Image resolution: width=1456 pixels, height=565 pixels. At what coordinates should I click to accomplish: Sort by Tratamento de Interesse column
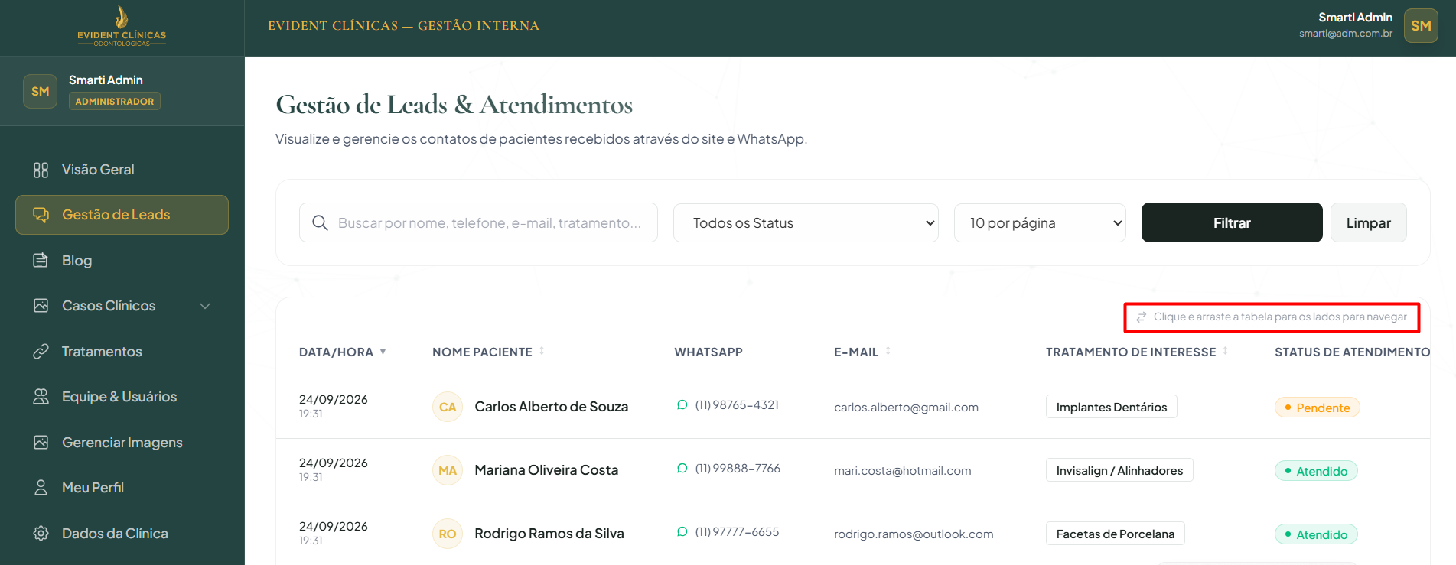point(1138,352)
